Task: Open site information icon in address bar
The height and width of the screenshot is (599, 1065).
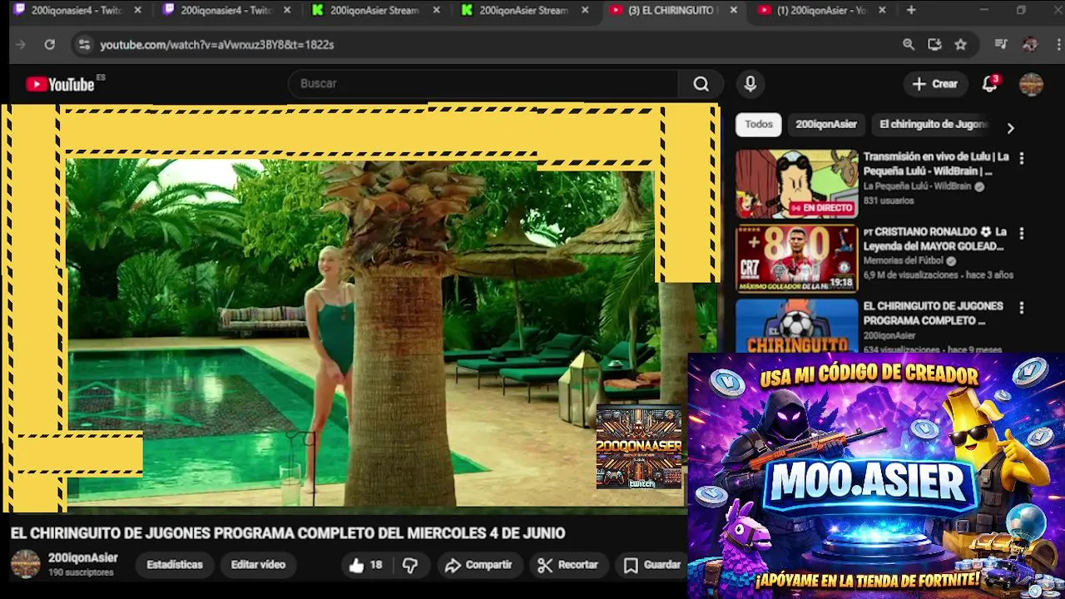Action: coord(83,45)
